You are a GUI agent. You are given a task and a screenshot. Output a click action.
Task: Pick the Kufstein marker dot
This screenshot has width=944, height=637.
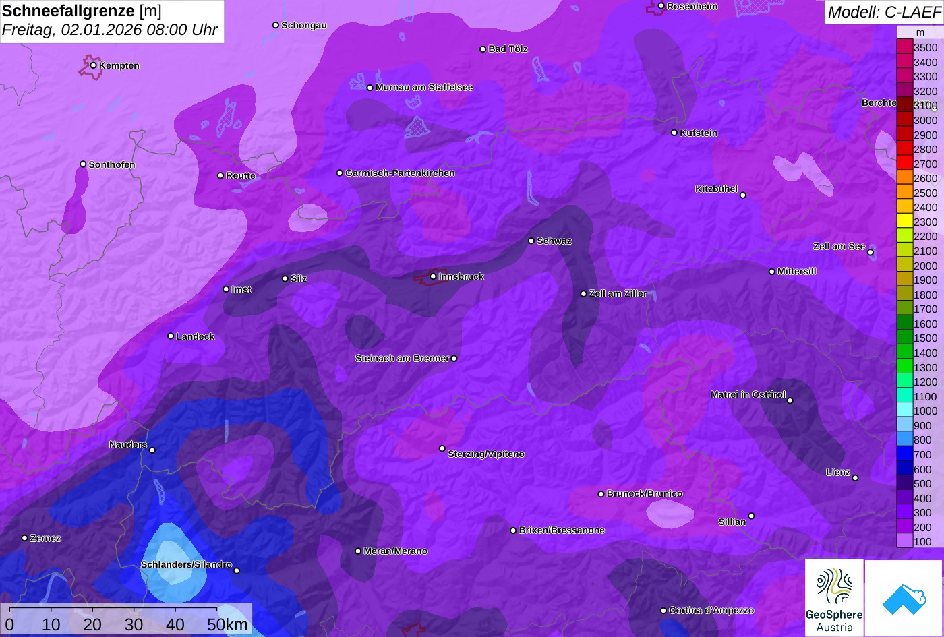674,133
